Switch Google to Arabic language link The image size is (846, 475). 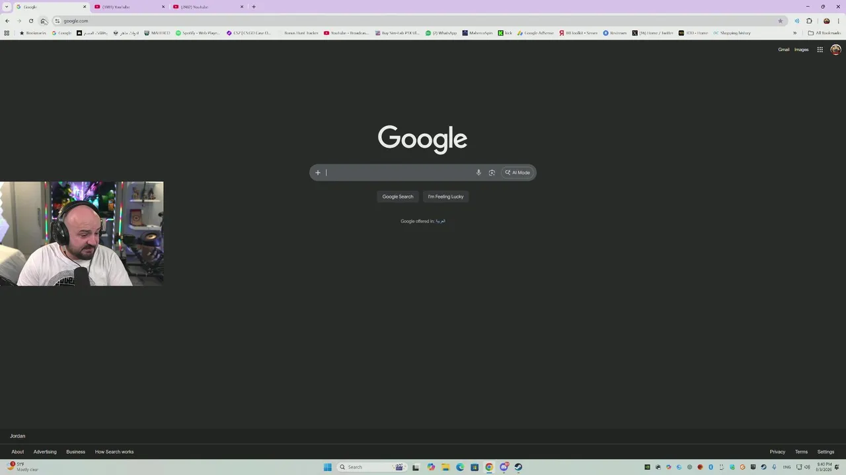coord(440,221)
